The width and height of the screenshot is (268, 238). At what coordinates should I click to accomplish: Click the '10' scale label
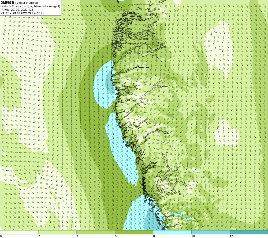point(193,236)
